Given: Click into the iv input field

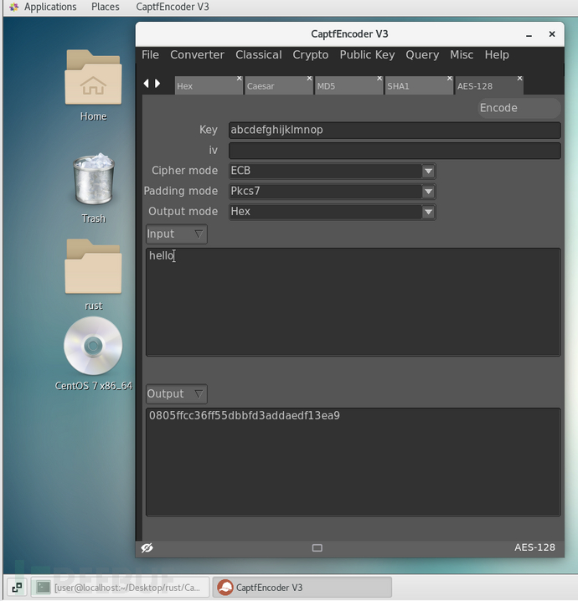Looking at the screenshot, I should click(394, 151).
